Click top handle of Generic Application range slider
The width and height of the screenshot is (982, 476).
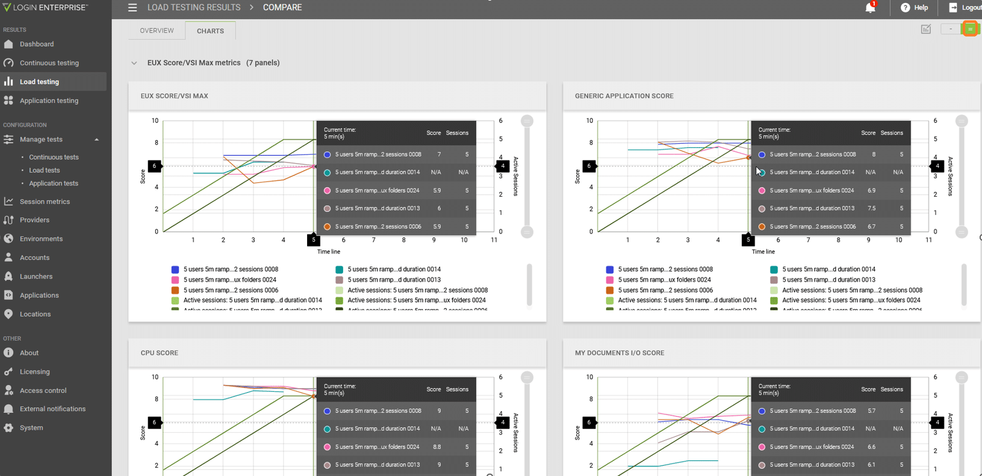tap(962, 121)
